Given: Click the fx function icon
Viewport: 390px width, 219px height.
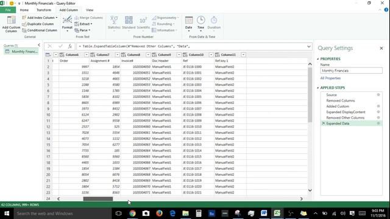Looking at the screenshot, I should tap(70, 46).
